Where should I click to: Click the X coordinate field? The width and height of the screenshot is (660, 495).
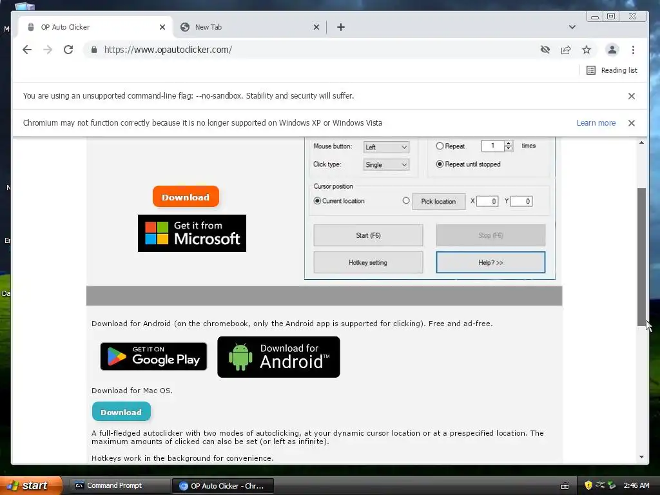coord(487,201)
